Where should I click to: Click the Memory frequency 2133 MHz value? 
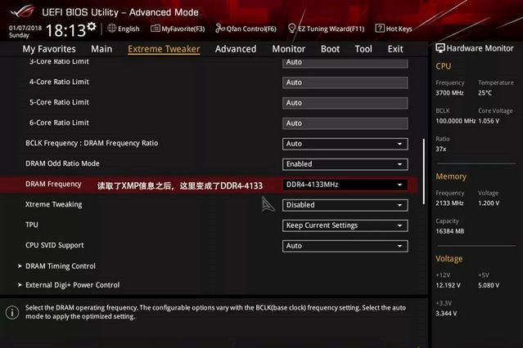tap(449, 203)
